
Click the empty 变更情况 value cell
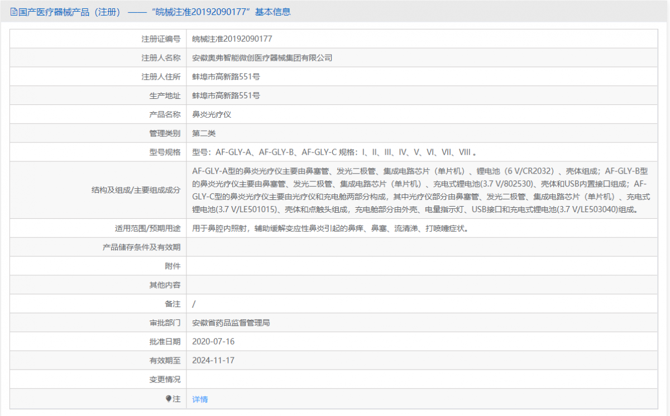coord(391,379)
